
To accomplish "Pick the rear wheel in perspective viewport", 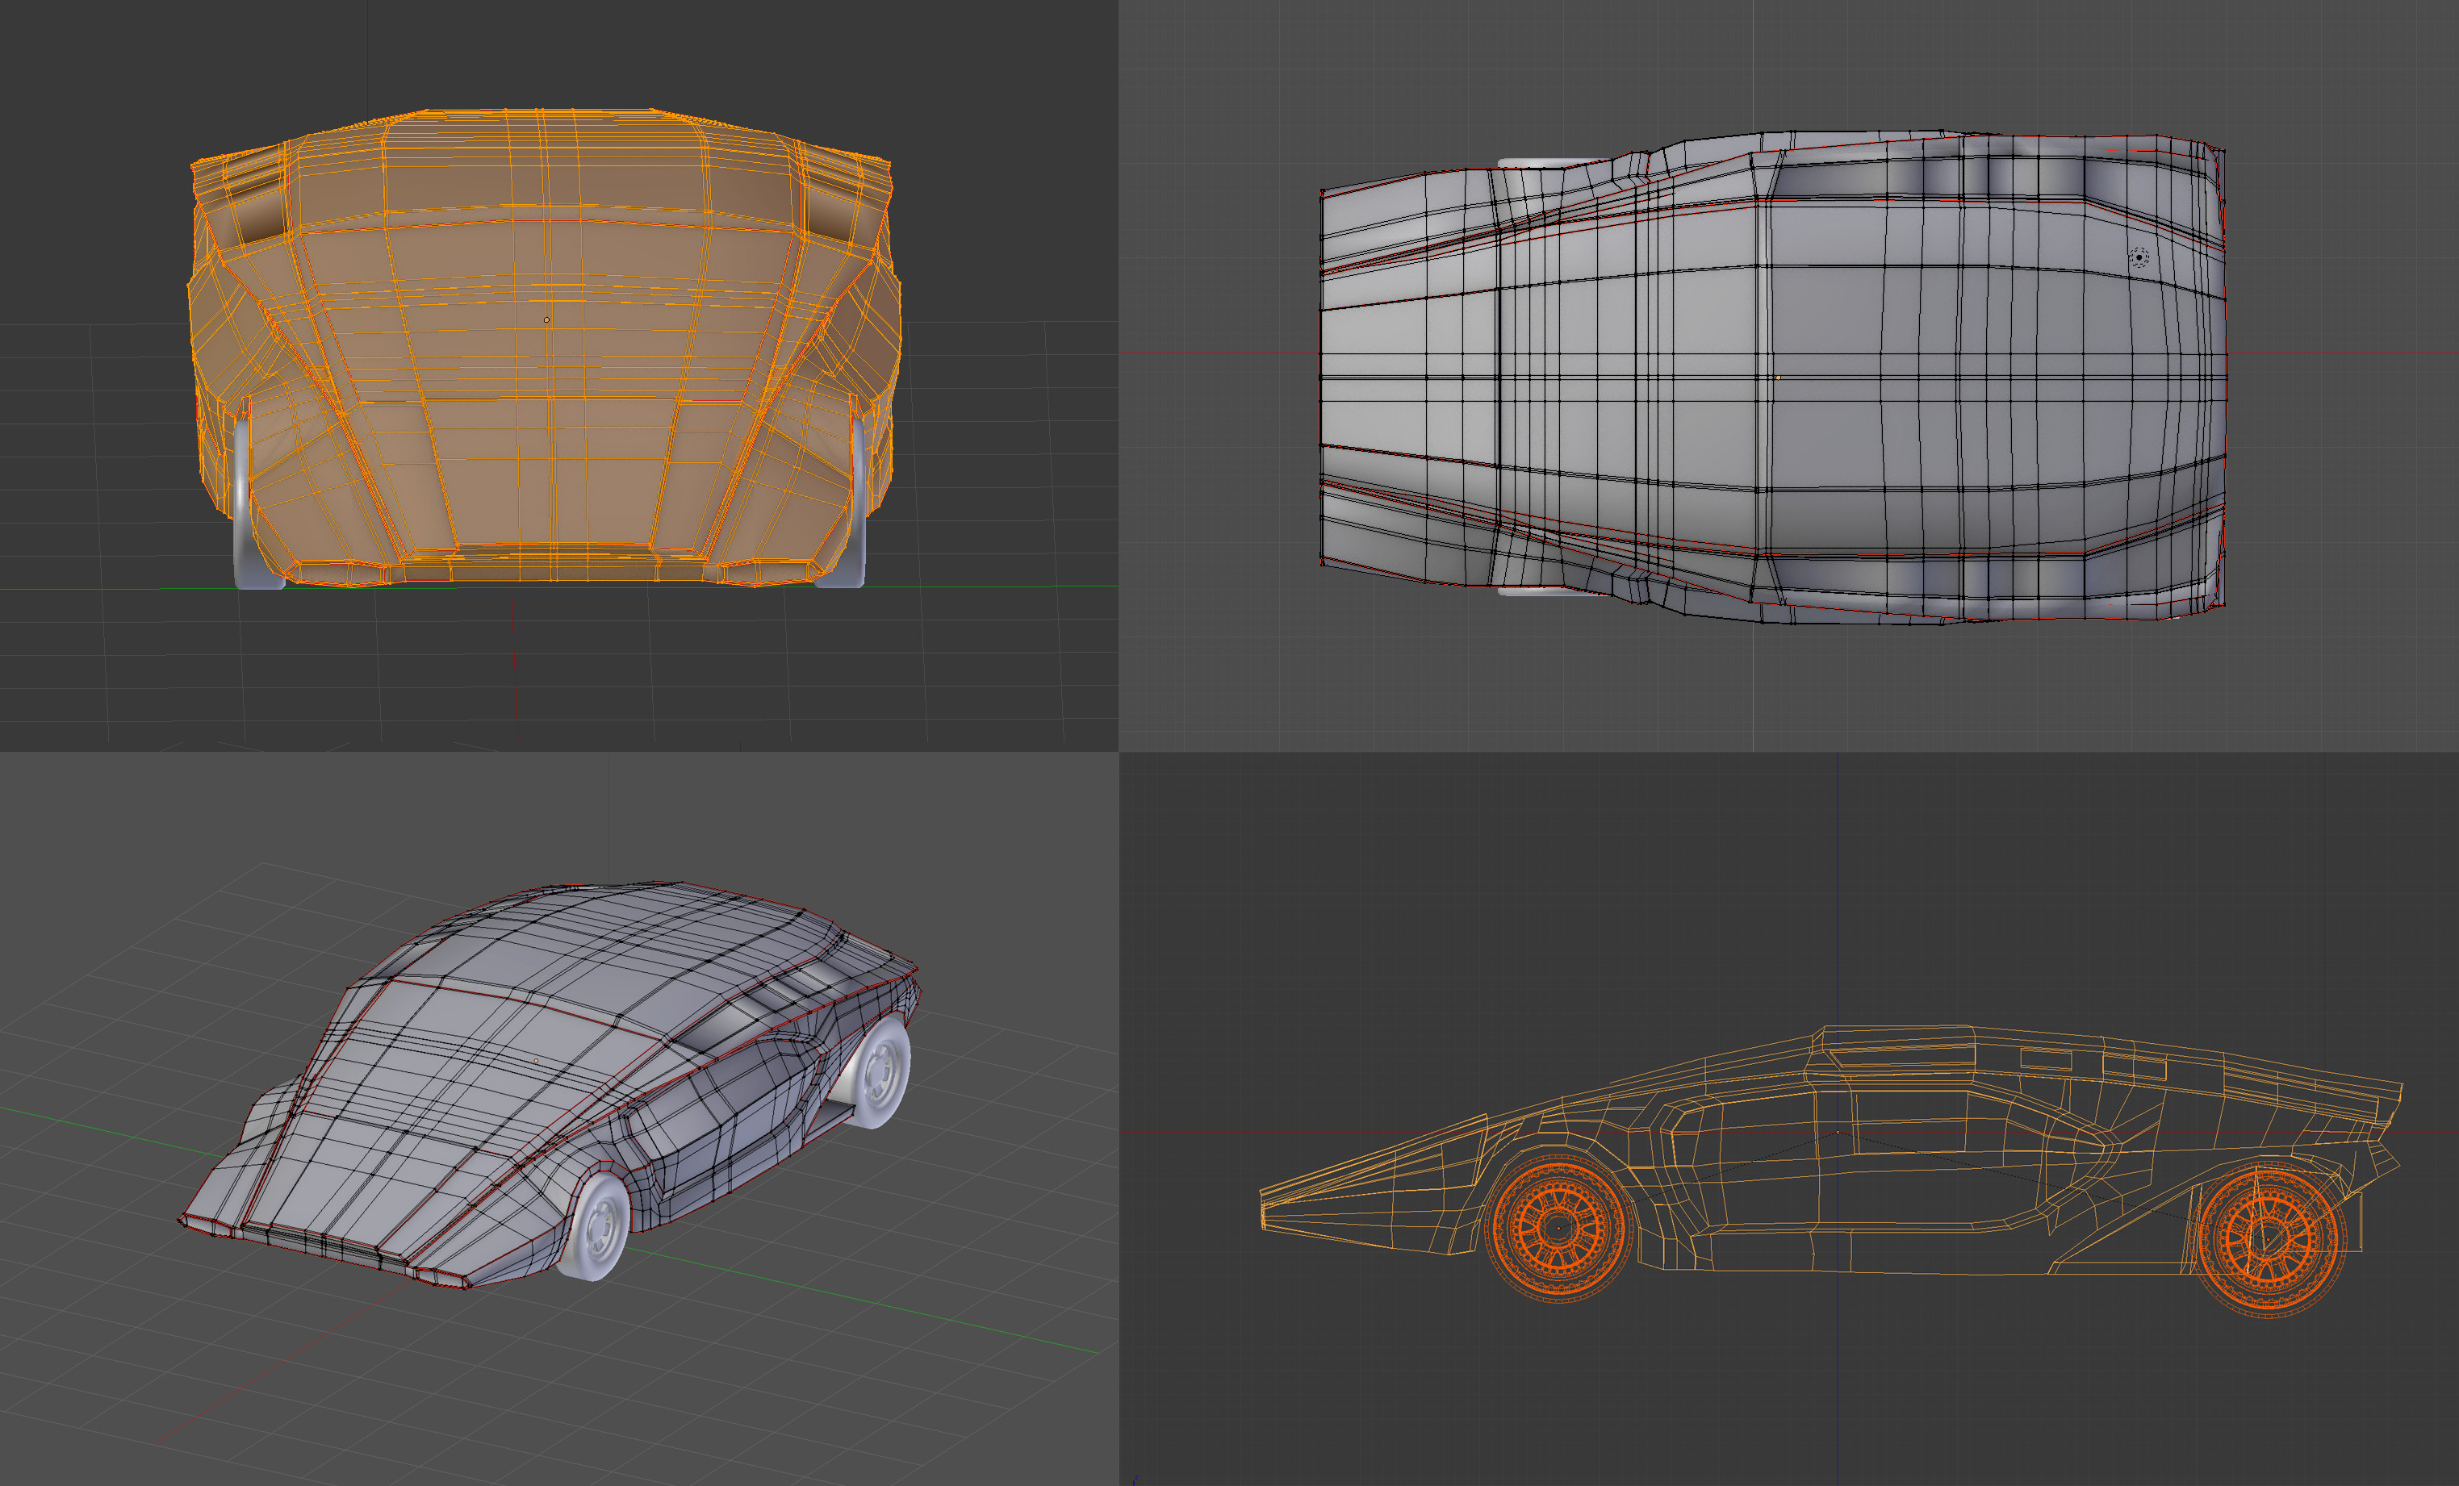I will (879, 1072).
